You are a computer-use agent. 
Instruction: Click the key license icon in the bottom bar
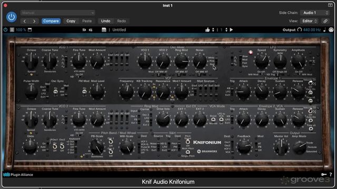323,175
